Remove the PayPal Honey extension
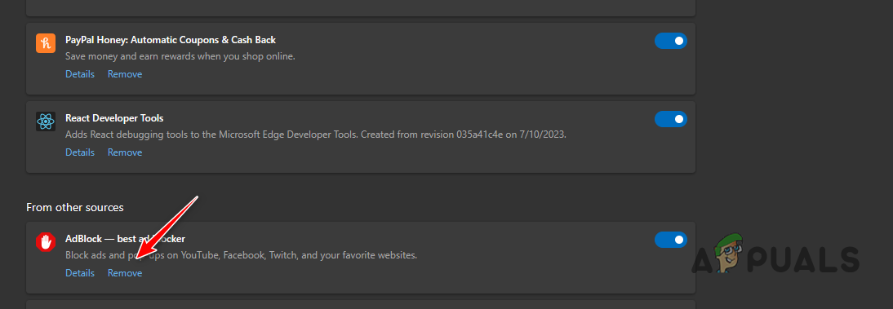893x309 pixels. (125, 74)
